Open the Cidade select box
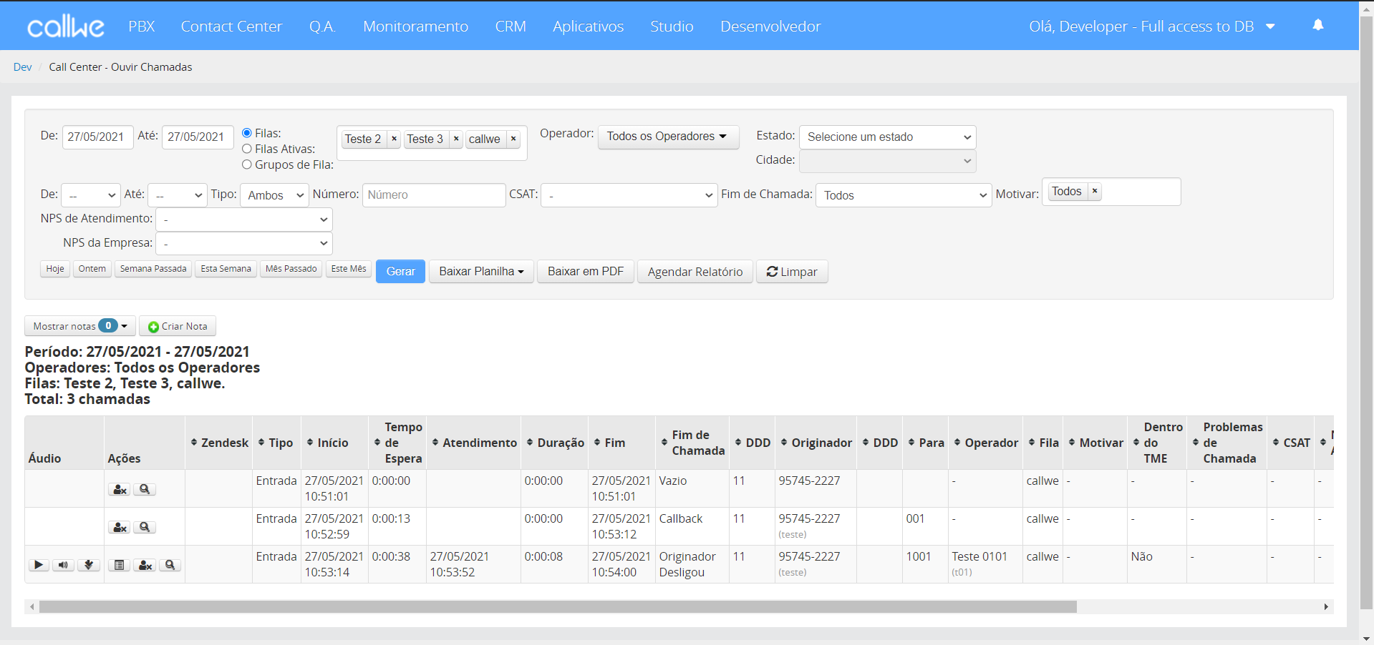 (887, 161)
